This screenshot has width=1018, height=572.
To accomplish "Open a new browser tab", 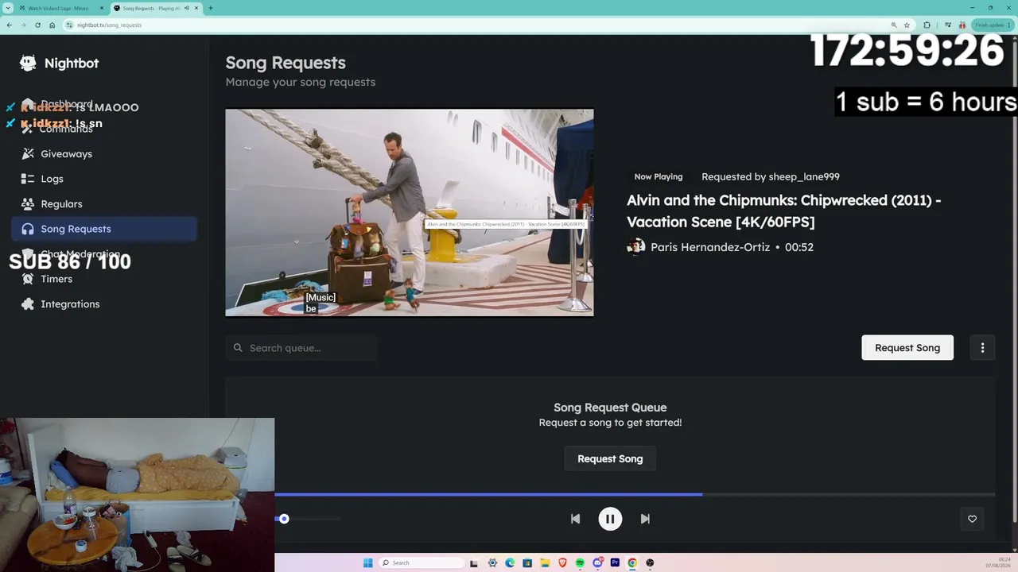I will (x=211, y=8).
